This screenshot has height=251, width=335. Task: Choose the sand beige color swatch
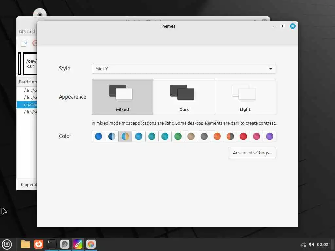pos(191,136)
